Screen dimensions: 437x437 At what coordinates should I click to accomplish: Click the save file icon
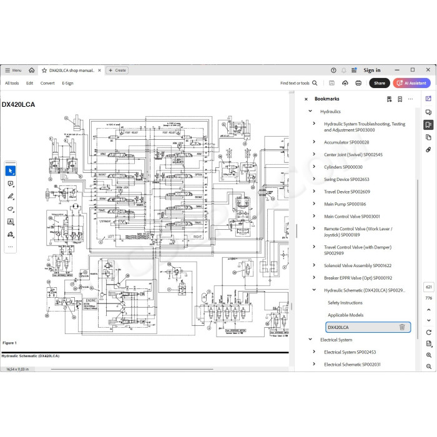click(331, 83)
